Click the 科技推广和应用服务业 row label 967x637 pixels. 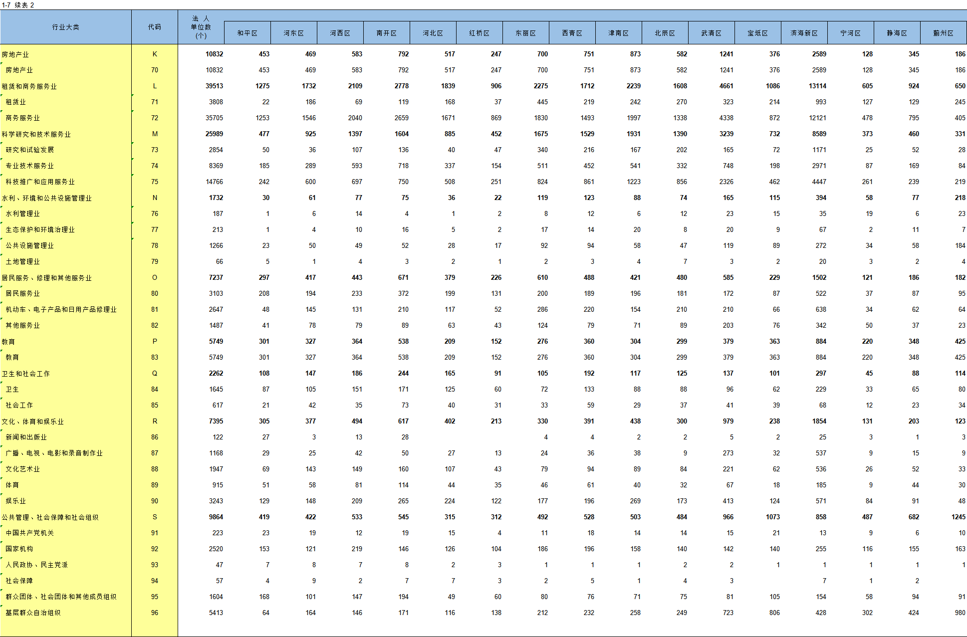[40, 182]
